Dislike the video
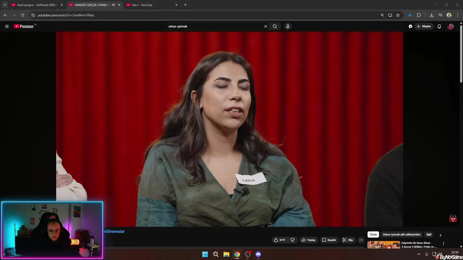This screenshot has width=463, height=260. (292, 240)
